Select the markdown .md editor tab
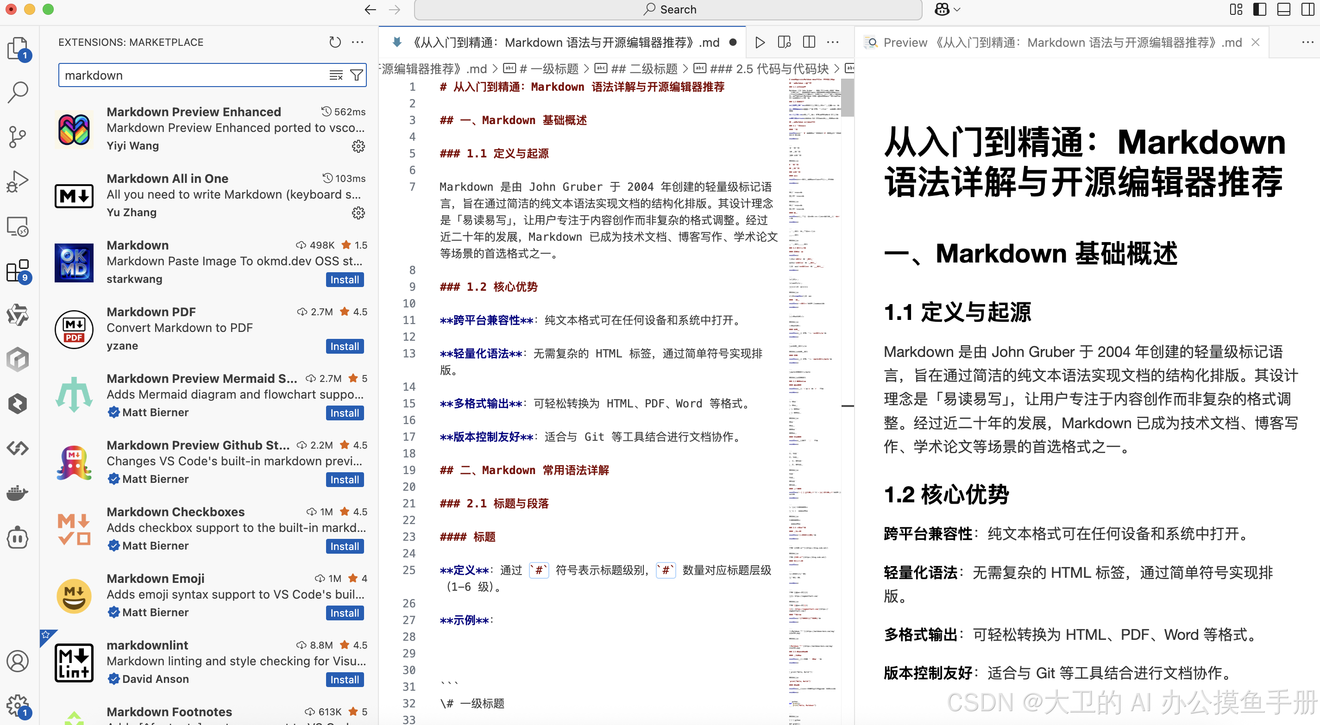Image resolution: width=1320 pixels, height=725 pixels. pos(562,42)
